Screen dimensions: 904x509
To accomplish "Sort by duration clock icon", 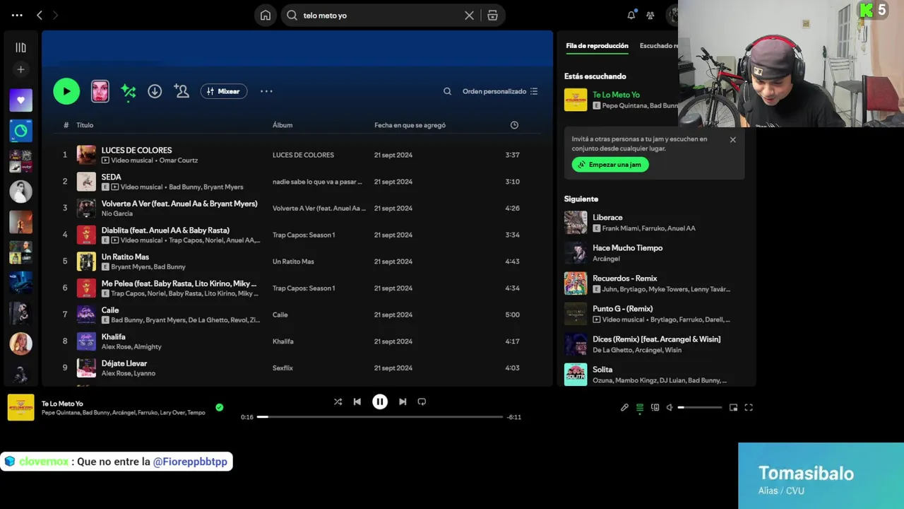I will point(514,125).
